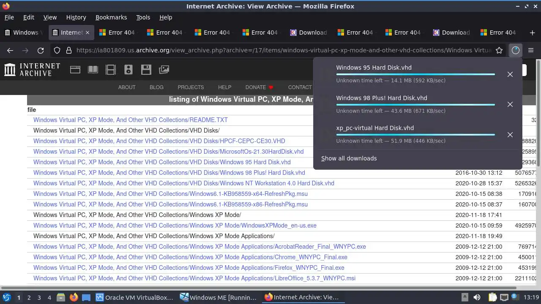Cancel the Windows 95 Hard Disk.vhd download
Image resolution: width=541 pixels, height=304 pixels.
click(510, 74)
